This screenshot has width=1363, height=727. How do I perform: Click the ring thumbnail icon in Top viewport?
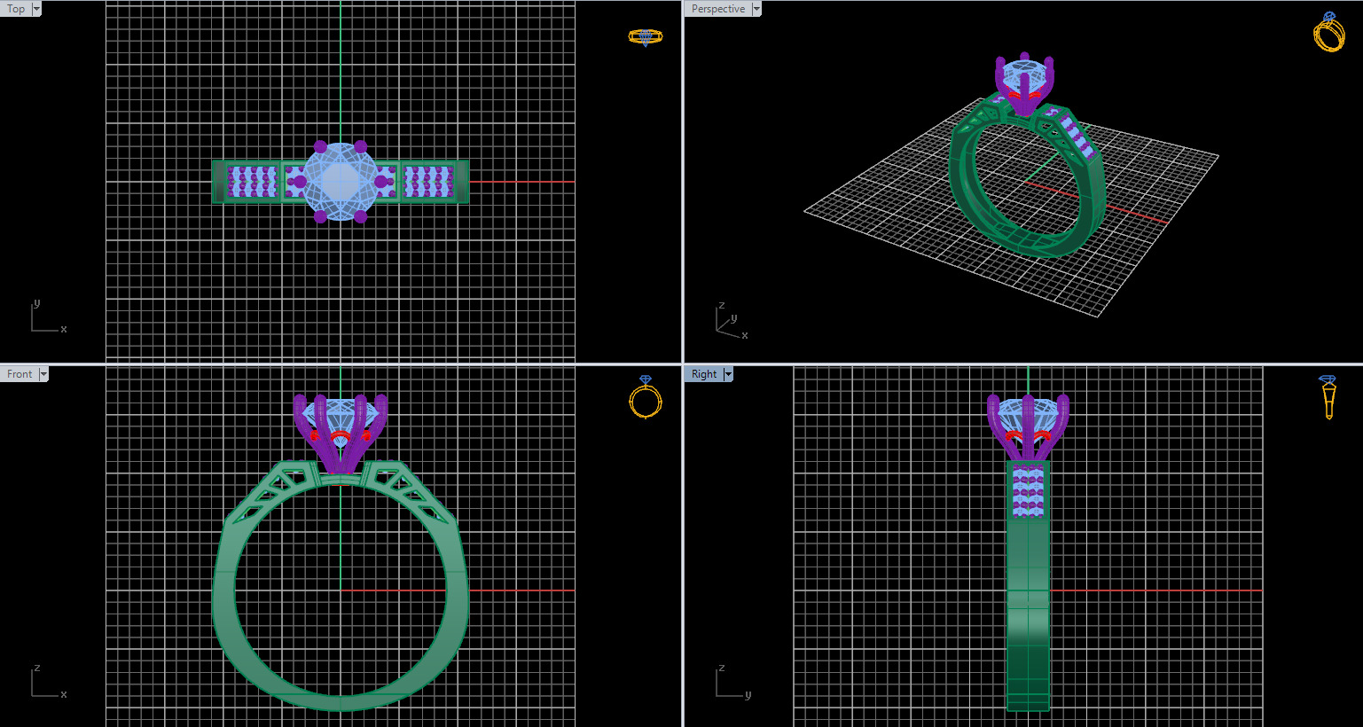(x=645, y=36)
